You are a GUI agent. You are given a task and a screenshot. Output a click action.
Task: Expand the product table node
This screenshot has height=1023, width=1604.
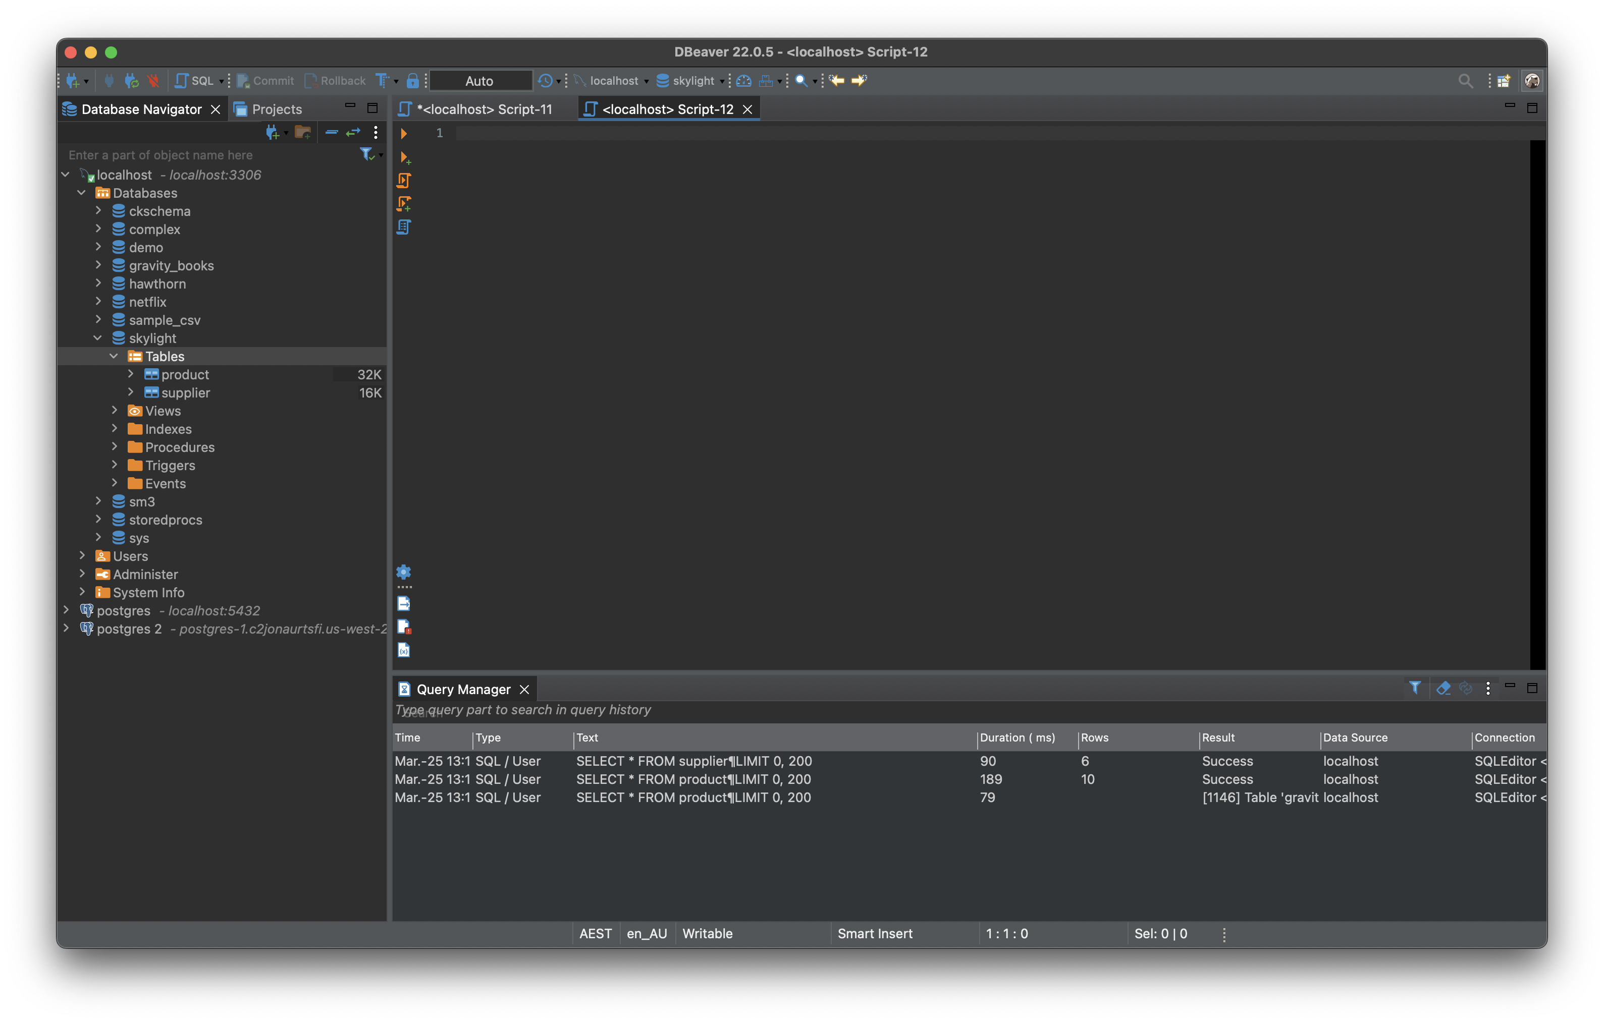[x=131, y=374]
